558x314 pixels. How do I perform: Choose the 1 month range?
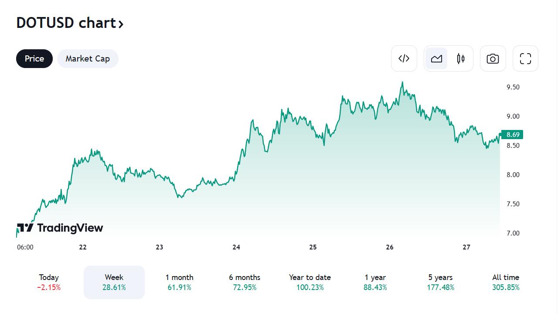pos(179,282)
